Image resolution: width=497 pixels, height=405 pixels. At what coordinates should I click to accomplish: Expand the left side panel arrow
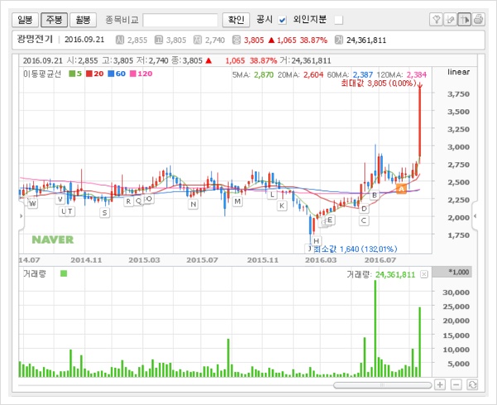click(x=22, y=215)
